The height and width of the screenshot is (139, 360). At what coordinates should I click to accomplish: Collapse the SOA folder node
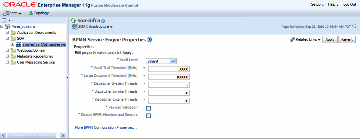pyautogui.click(x=7, y=38)
